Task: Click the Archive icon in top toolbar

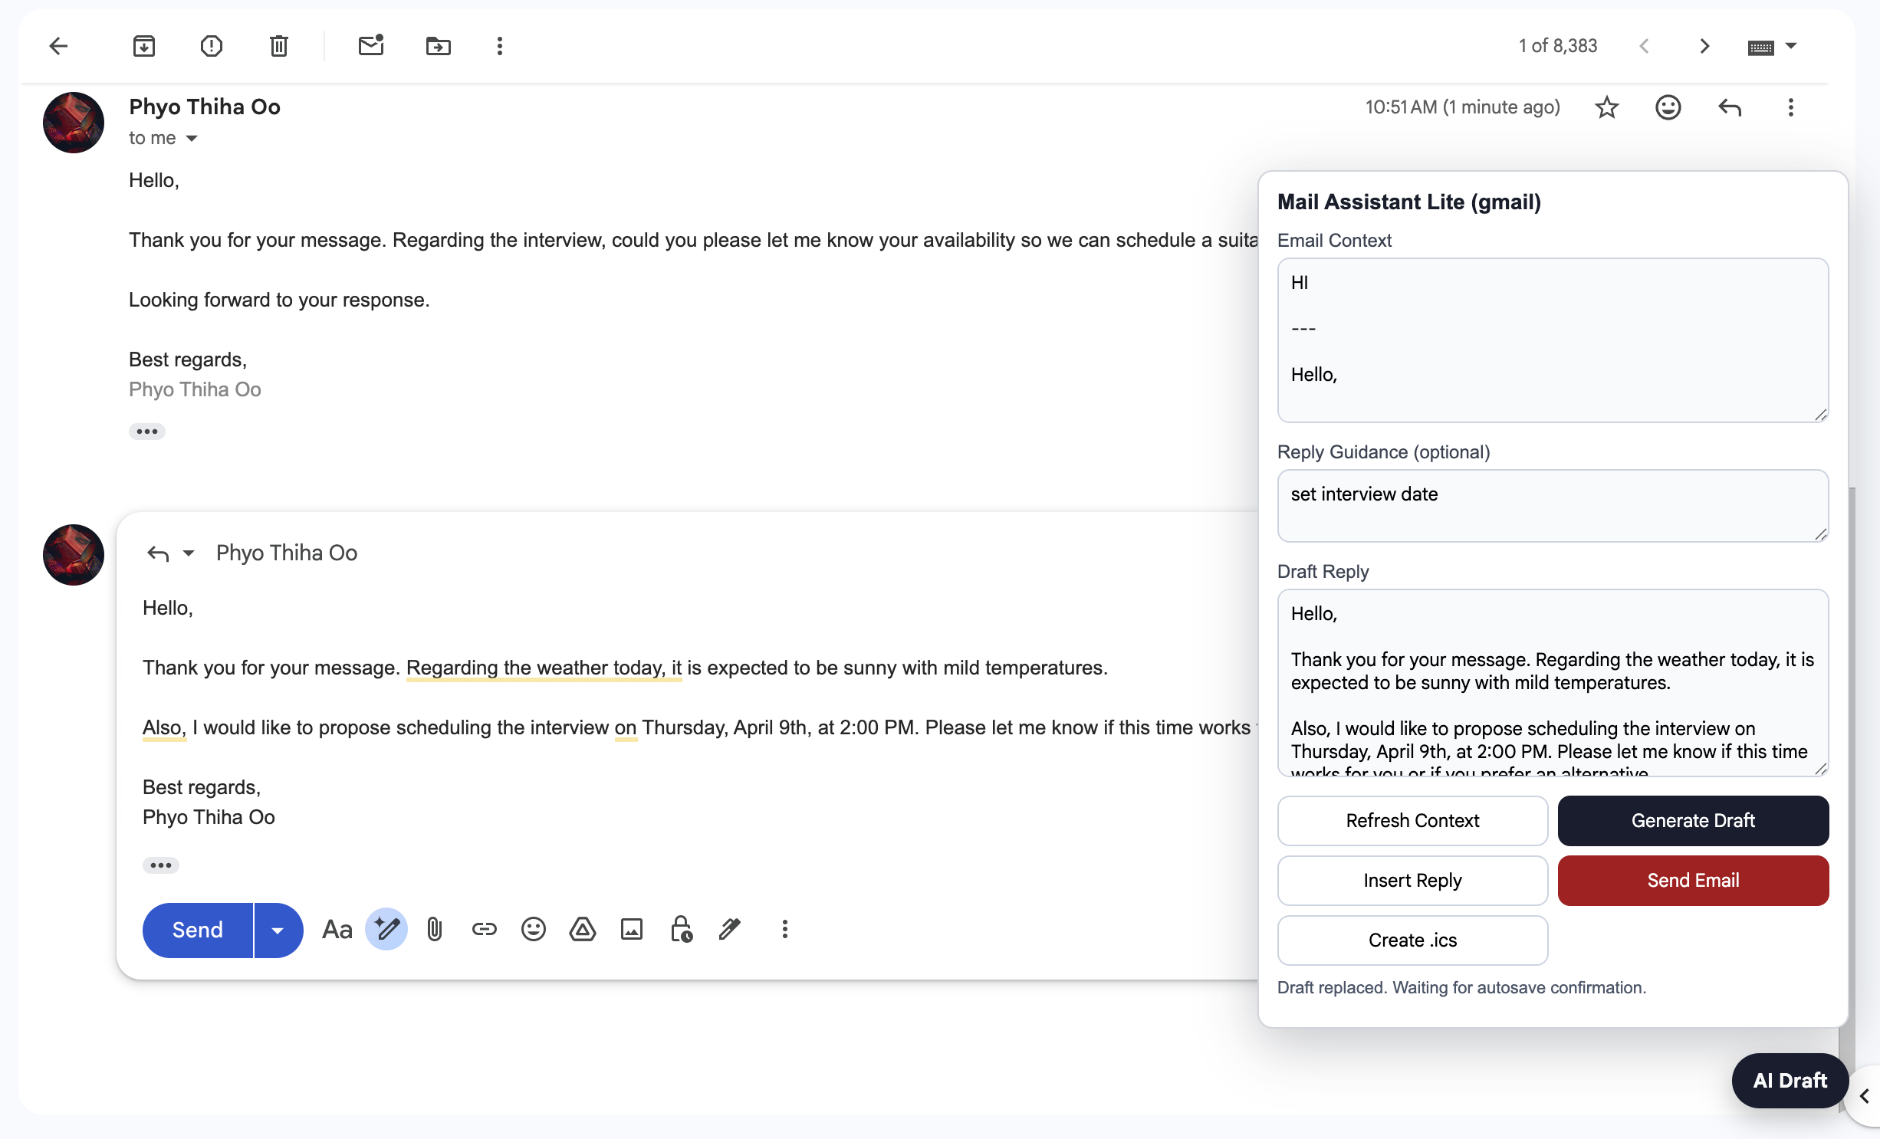Action: pos(144,46)
